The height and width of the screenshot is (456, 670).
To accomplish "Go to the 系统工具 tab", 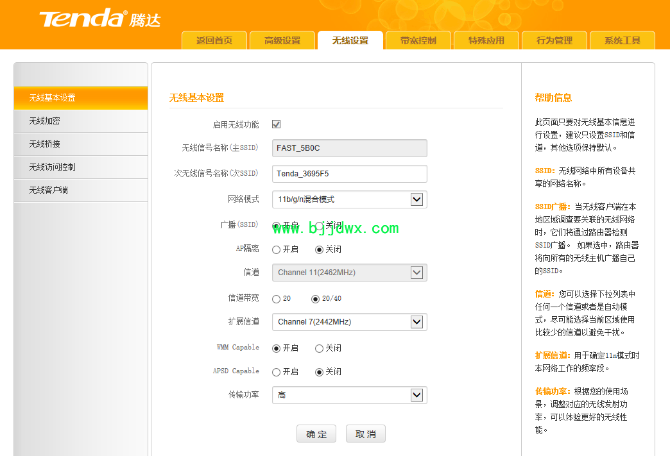I will coord(623,40).
